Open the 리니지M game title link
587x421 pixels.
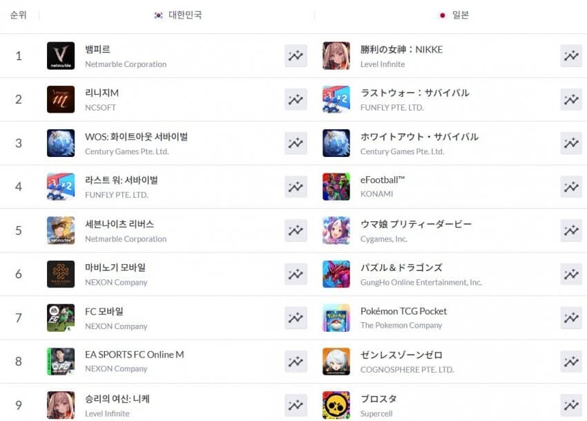[x=102, y=93]
